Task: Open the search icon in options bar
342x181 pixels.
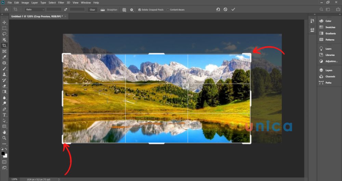Action: click(x=321, y=9)
